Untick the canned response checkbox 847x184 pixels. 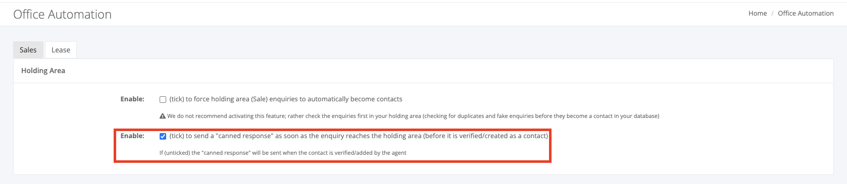point(163,137)
